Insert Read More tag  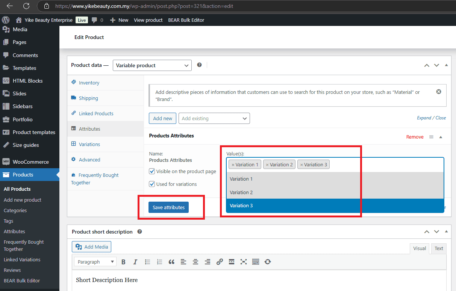point(232,262)
